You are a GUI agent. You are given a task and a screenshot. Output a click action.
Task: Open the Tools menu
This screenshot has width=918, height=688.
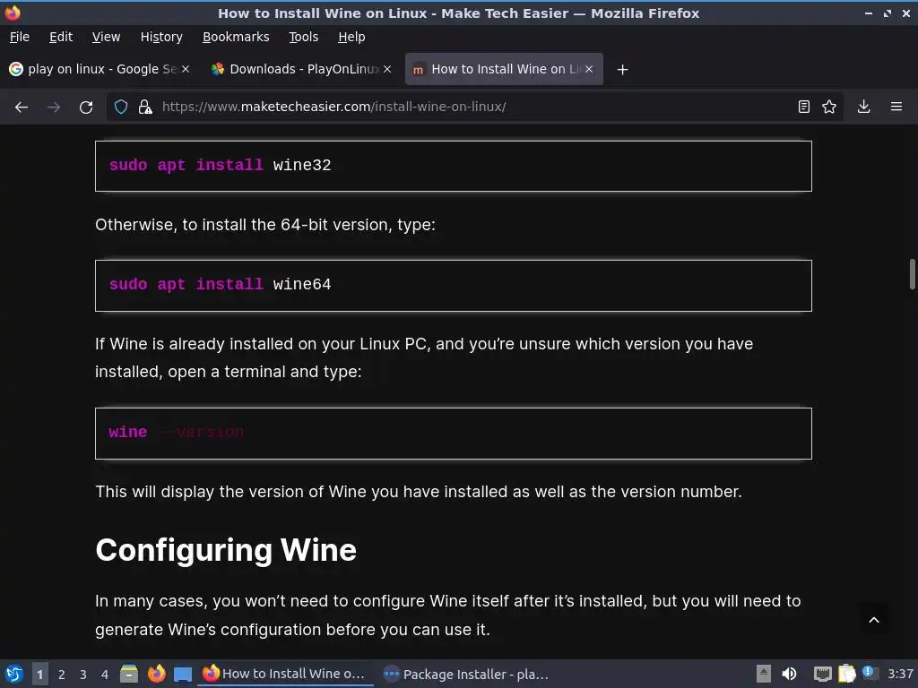coord(303,37)
